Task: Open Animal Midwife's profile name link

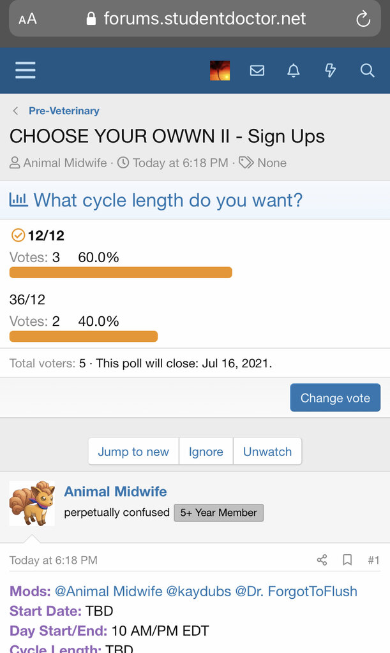Action: click(116, 492)
